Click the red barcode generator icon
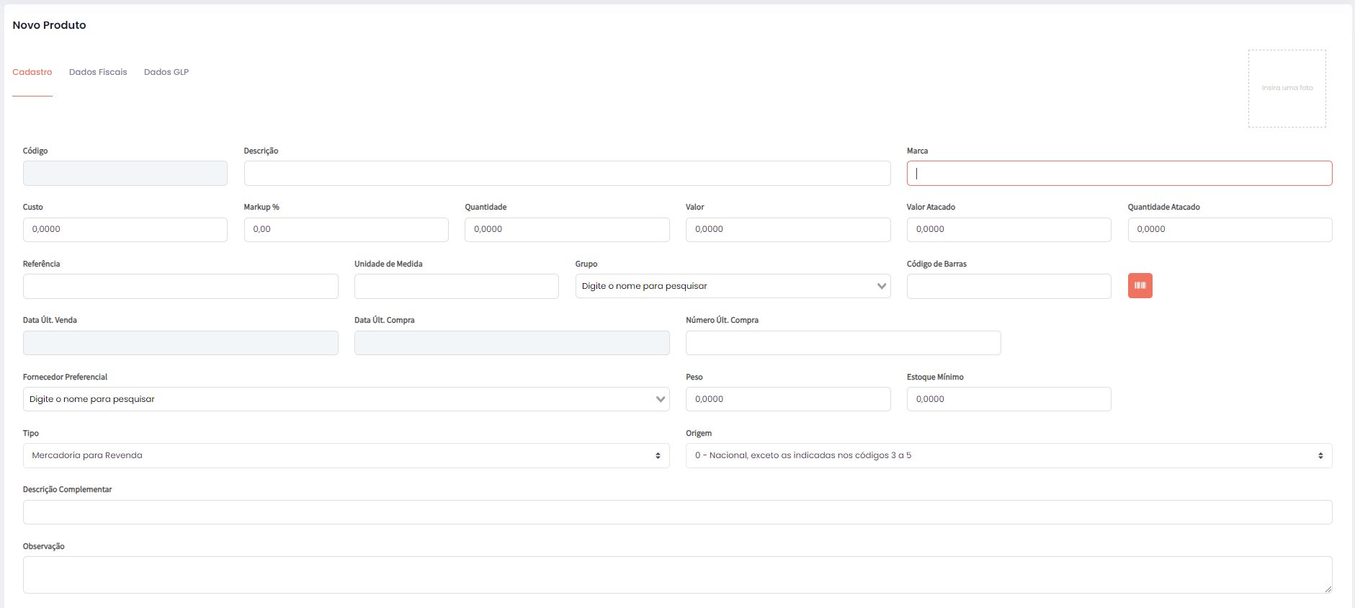1355x608 pixels. coord(1140,286)
